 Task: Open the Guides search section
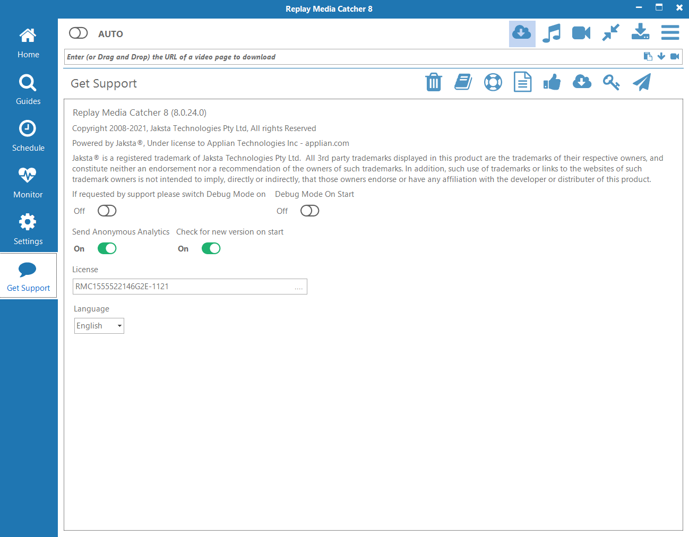coord(28,90)
